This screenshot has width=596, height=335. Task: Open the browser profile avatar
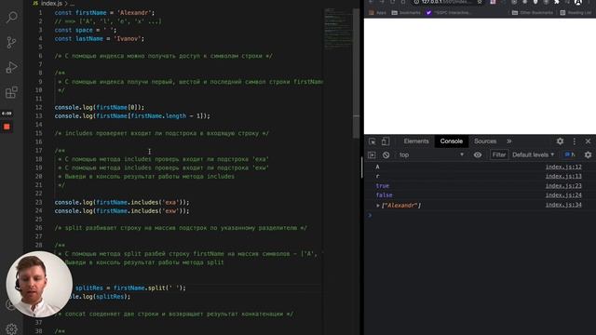point(578,2)
